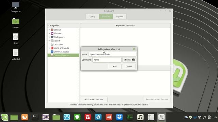Switch to the Layouts tab
218x122 pixels.
pyautogui.click(x=120, y=17)
